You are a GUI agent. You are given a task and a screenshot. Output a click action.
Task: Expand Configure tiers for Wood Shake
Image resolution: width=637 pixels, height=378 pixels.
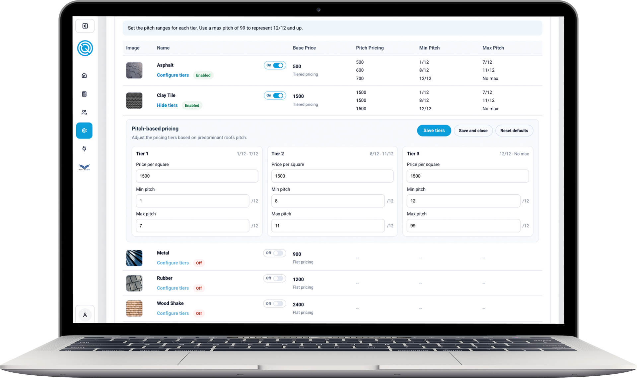173,313
